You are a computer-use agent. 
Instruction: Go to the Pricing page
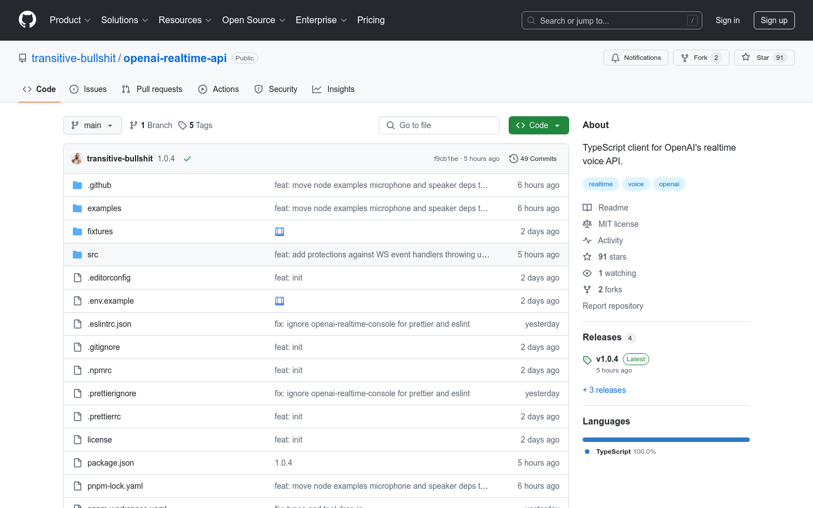click(371, 20)
